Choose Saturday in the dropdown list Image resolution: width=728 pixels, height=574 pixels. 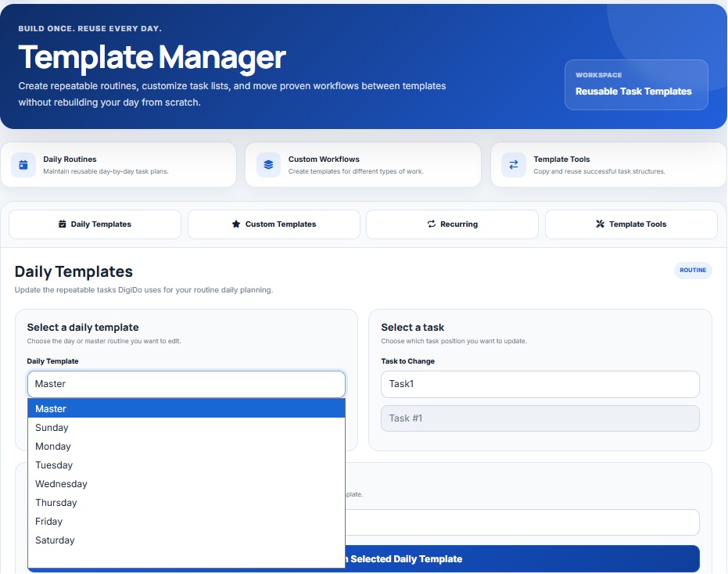tap(186, 540)
